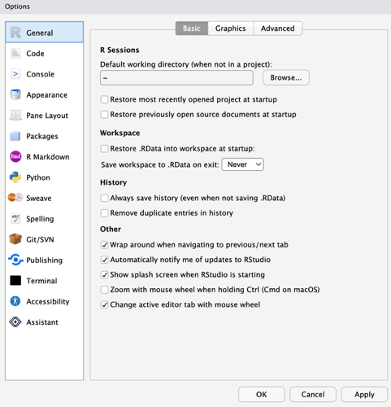This screenshot has width=391, height=407.
Task: Toggle Restore .RData into workspace at startup
Action: click(104, 148)
